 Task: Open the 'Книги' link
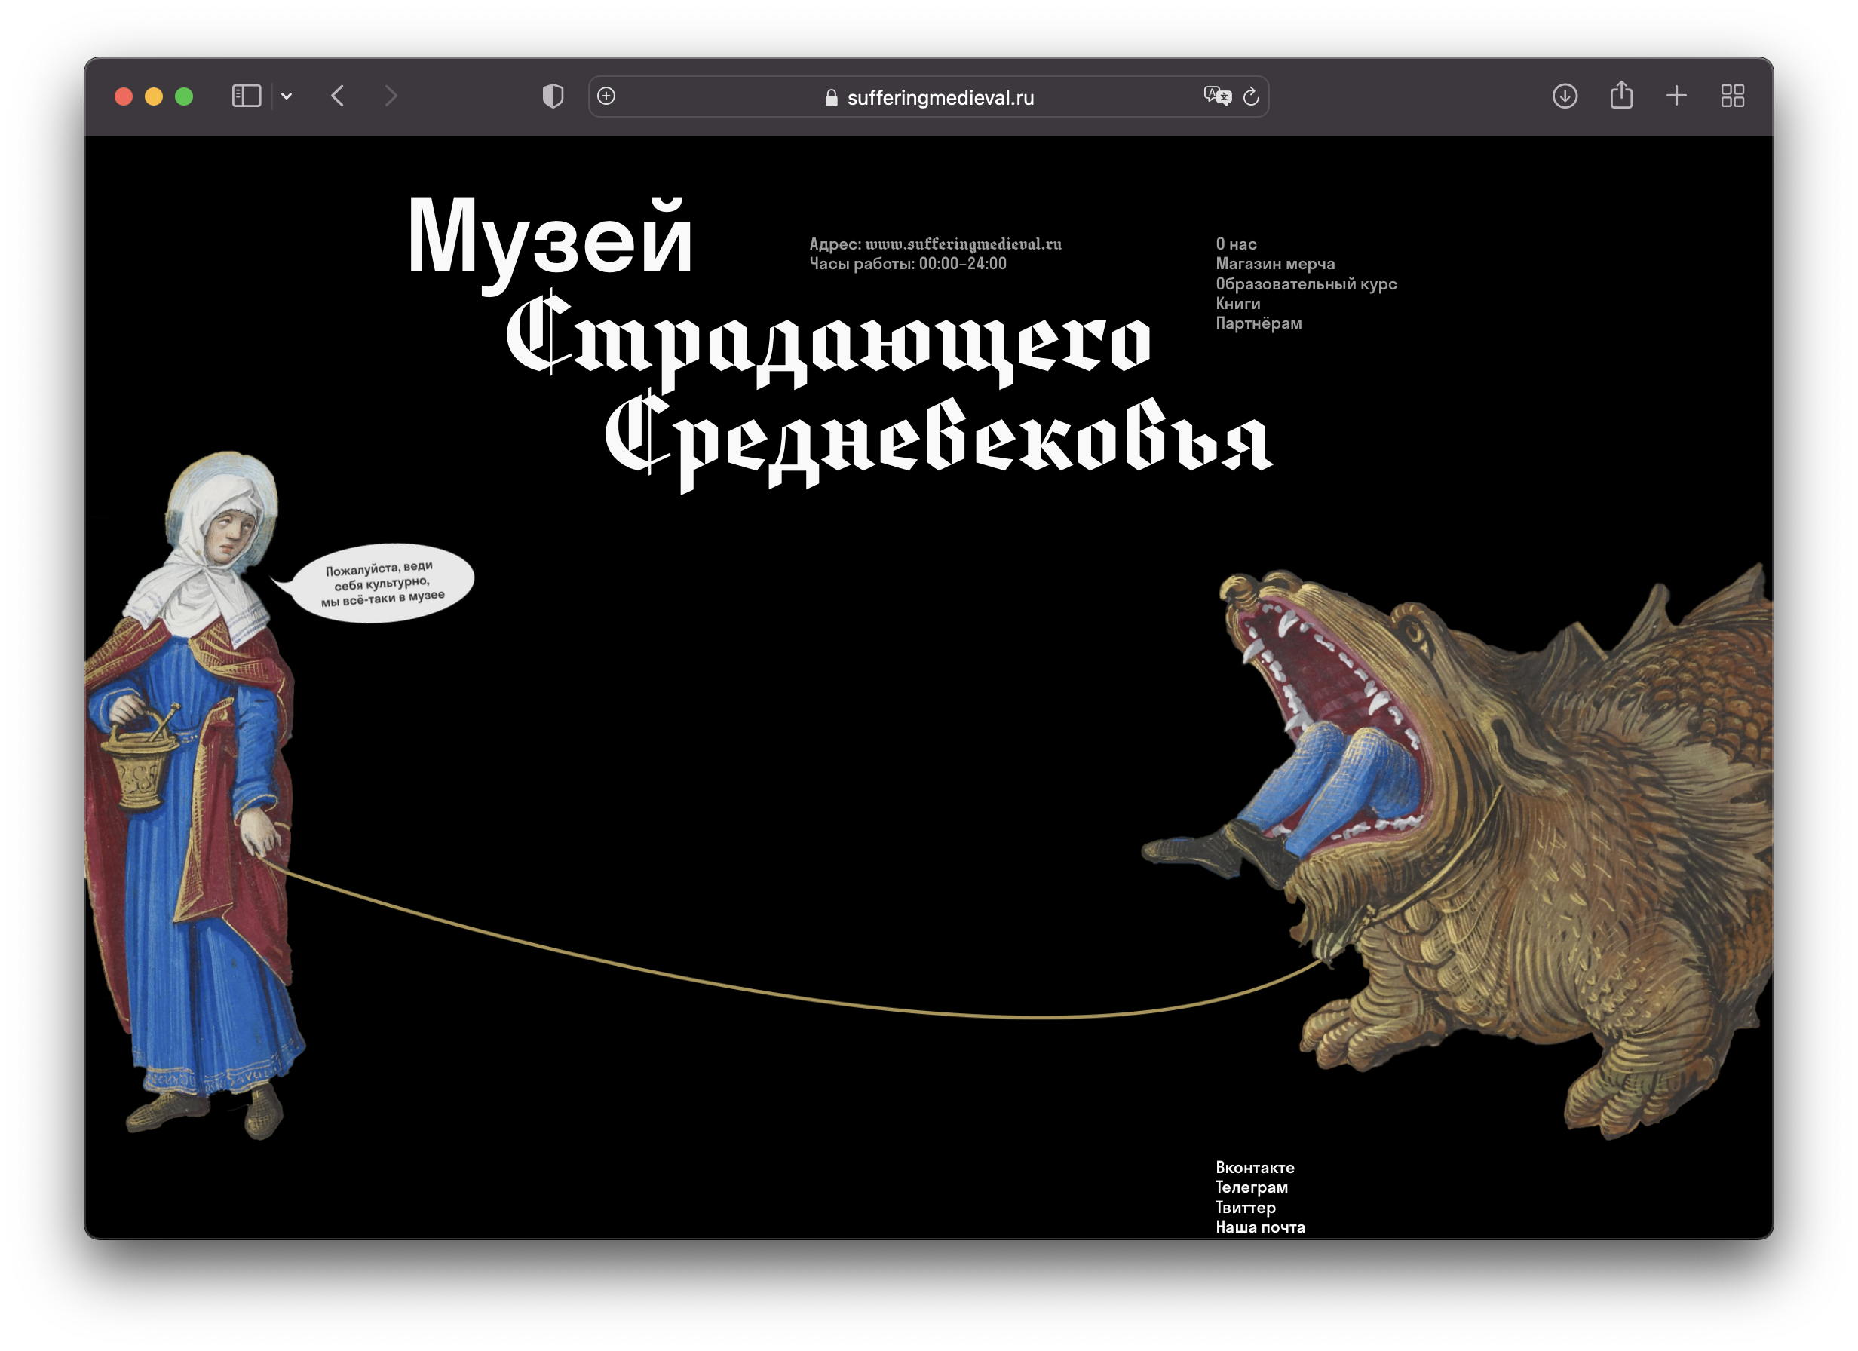(x=1237, y=304)
